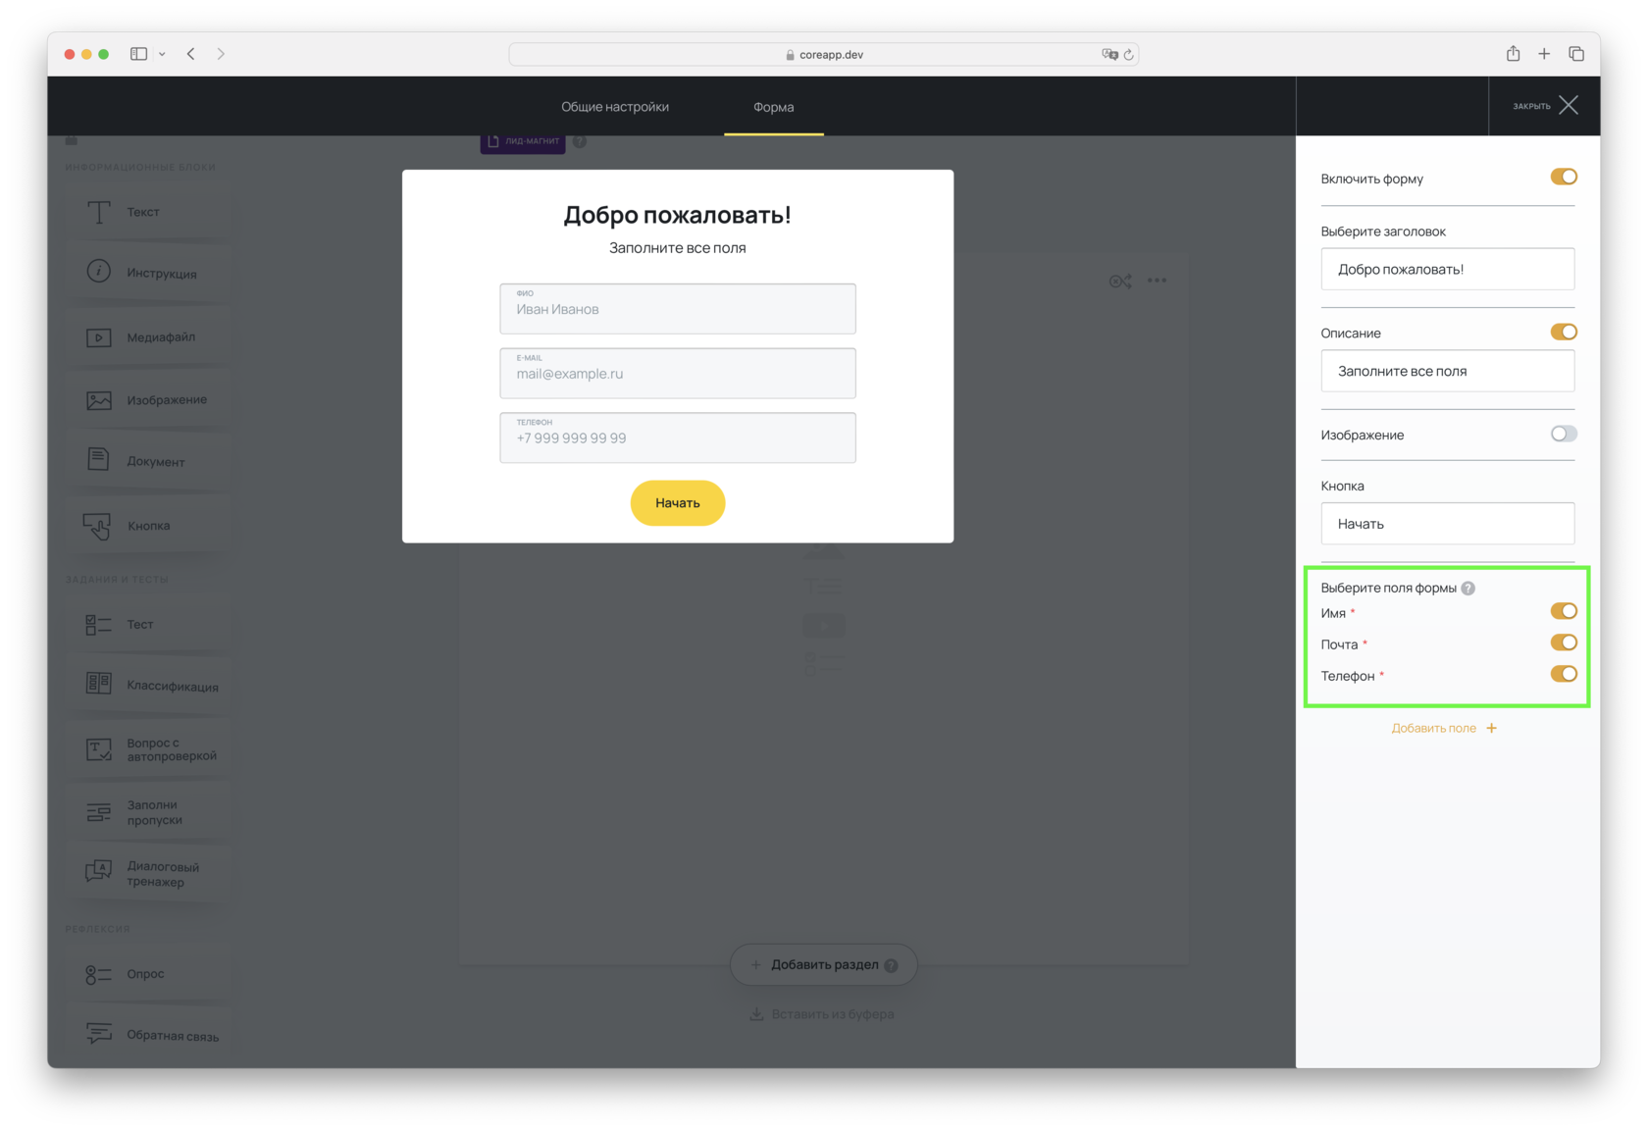Select the Опрос block icon

click(x=98, y=974)
